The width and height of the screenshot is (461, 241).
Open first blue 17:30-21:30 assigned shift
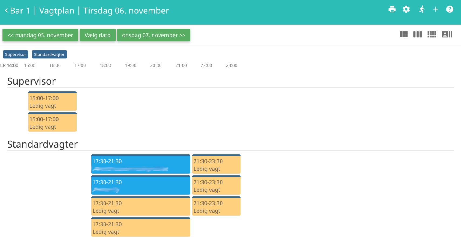pyautogui.click(x=141, y=164)
